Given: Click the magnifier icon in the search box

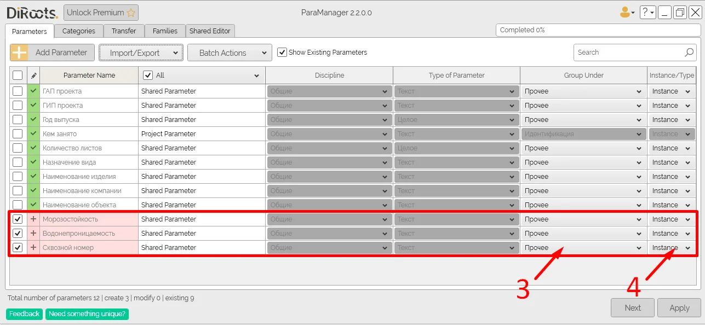Looking at the screenshot, I should pos(689,53).
